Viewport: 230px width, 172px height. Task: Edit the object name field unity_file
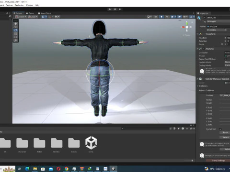218,18
